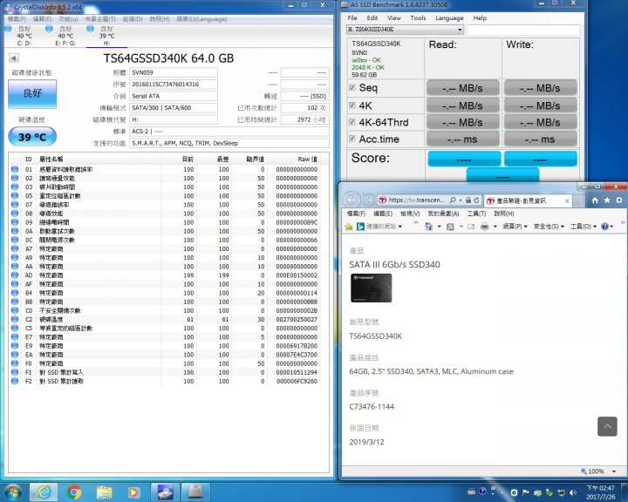Click the 良好 health status button
Image resolution: width=628 pixels, height=502 pixels.
pyautogui.click(x=32, y=93)
